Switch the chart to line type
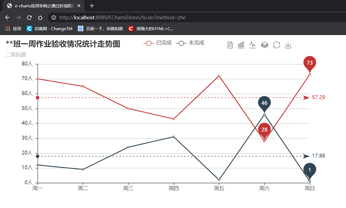Screen dimensions: 346x208 point(253,45)
